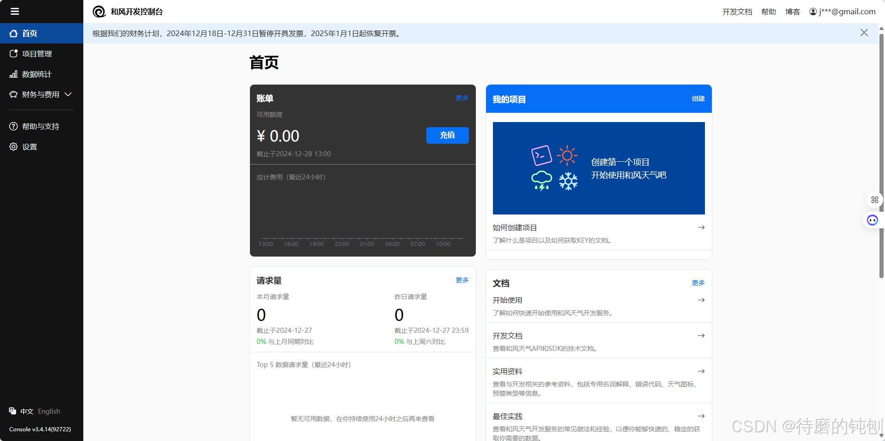The height and width of the screenshot is (441, 885).
Task: Open 项目管理 in the sidebar
Action: (42, 54)
